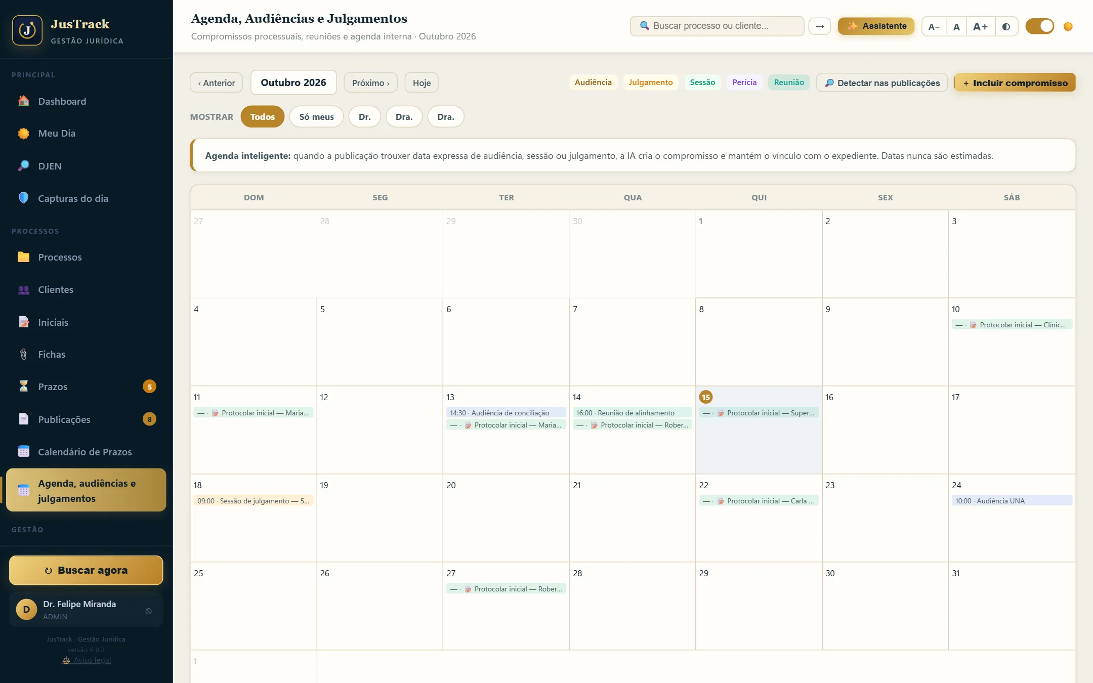
Task: Click the Fichas paperclip icon
Action: click(24, 354)
